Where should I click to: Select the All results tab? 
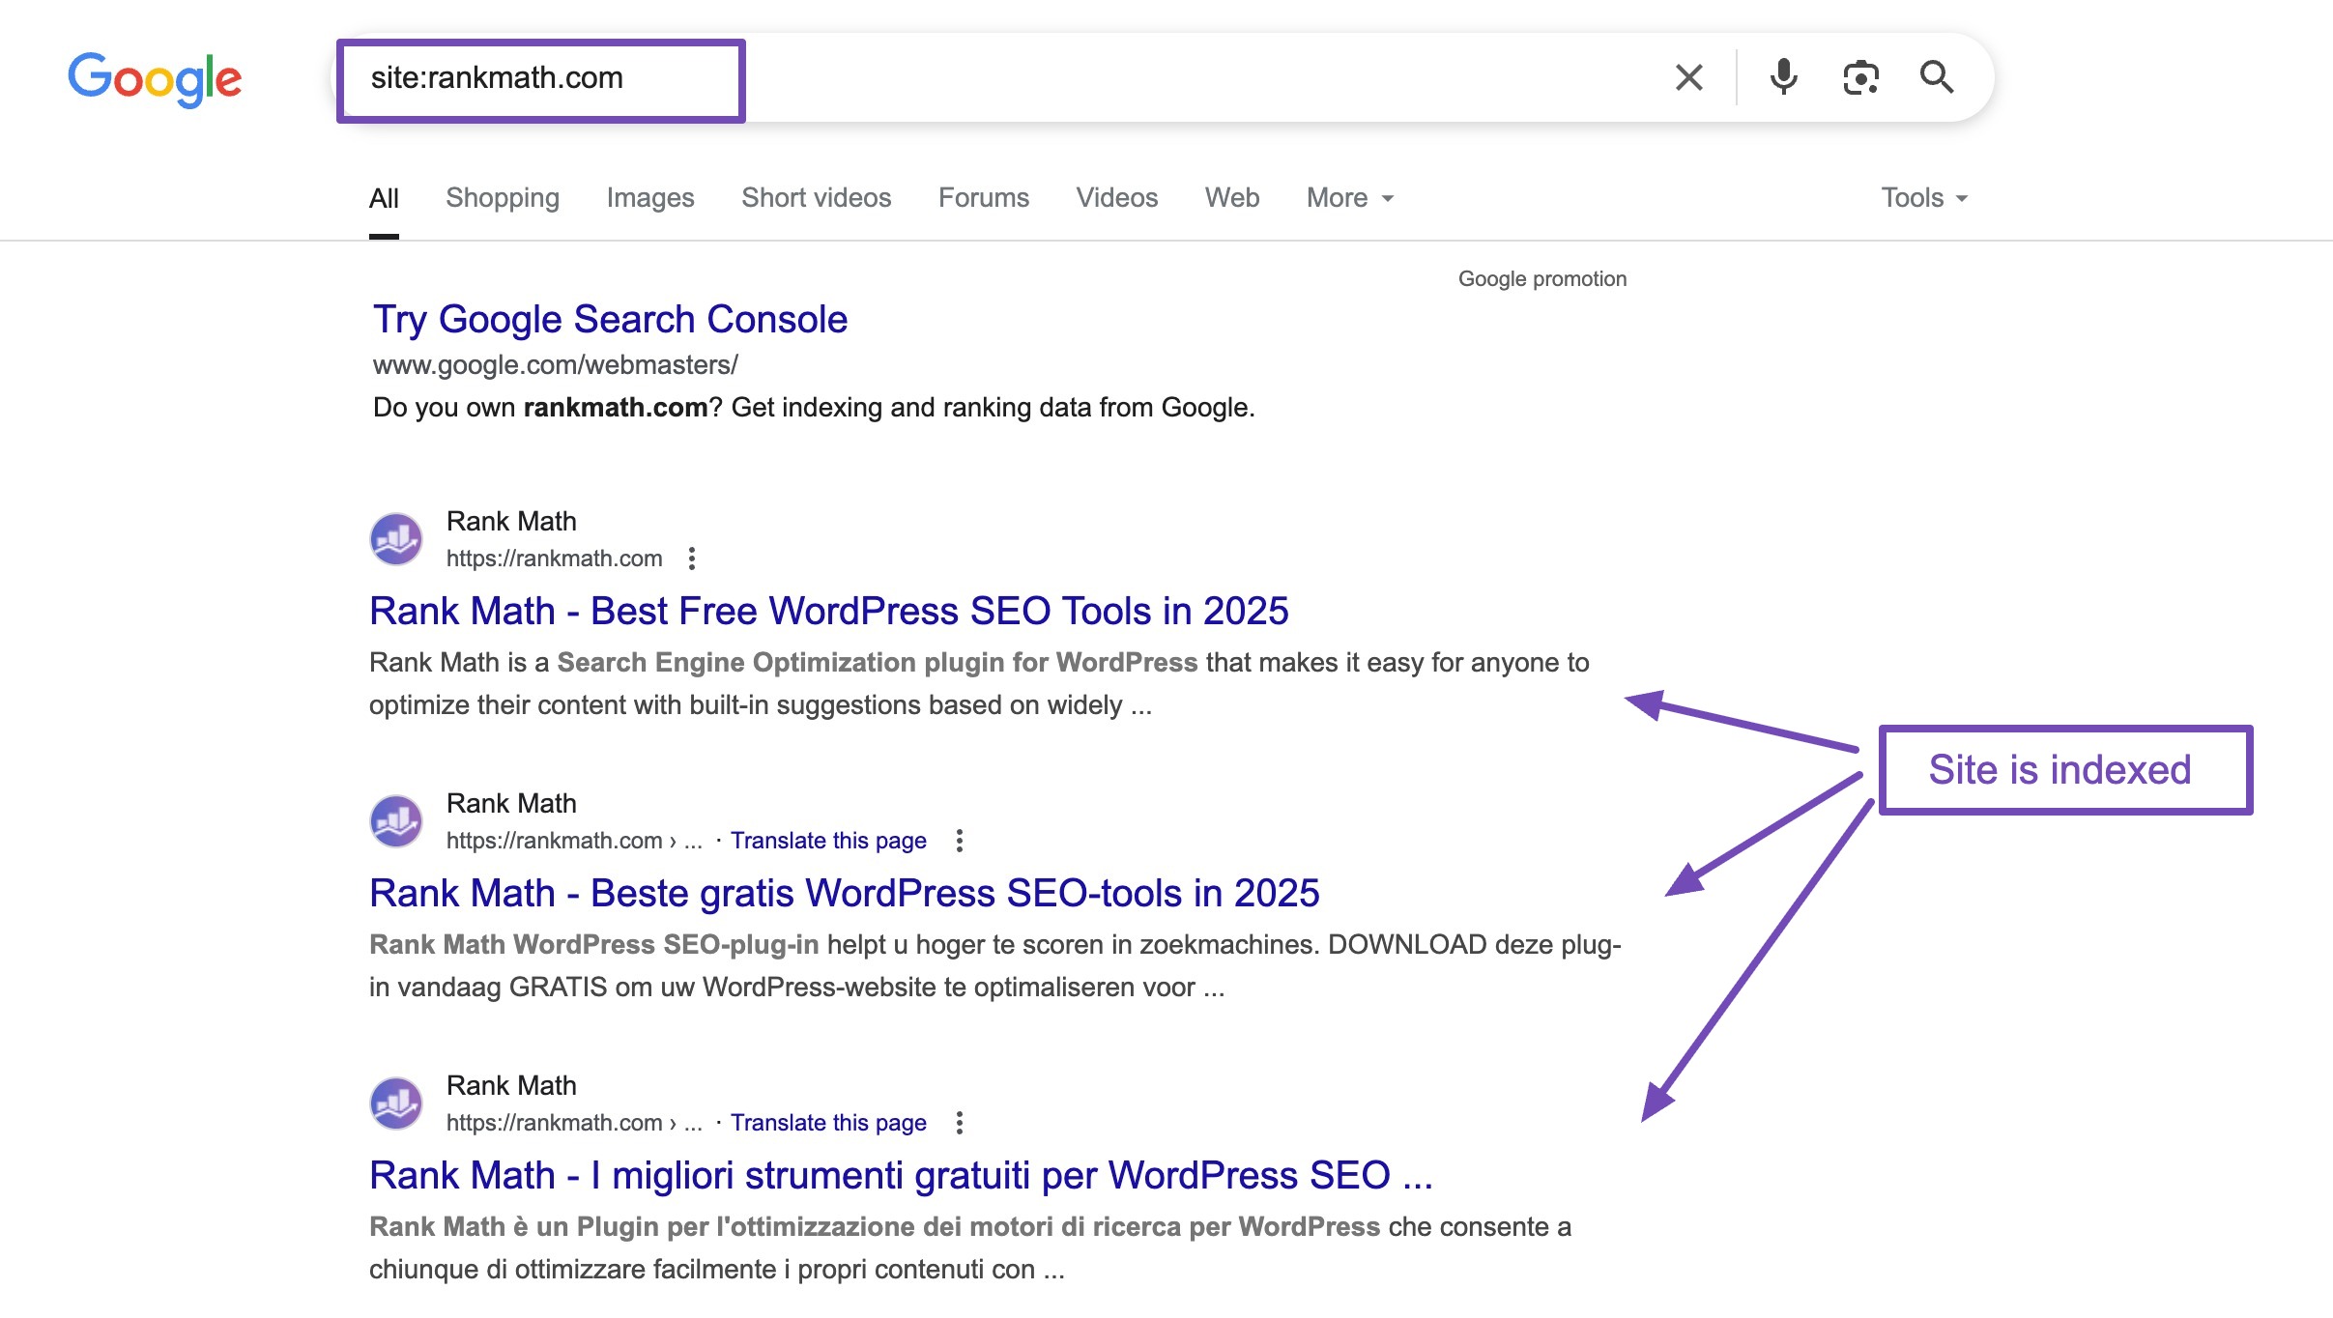(384, 198)
